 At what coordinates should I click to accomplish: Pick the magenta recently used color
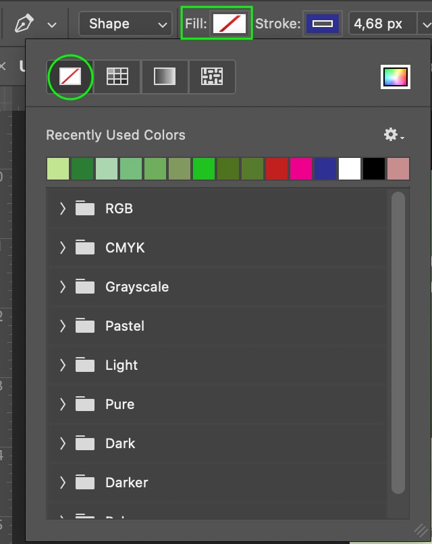[301, 169]
